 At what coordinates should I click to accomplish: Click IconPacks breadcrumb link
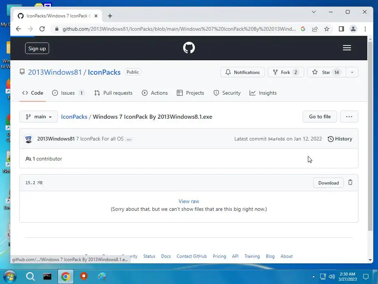(74, 116)
